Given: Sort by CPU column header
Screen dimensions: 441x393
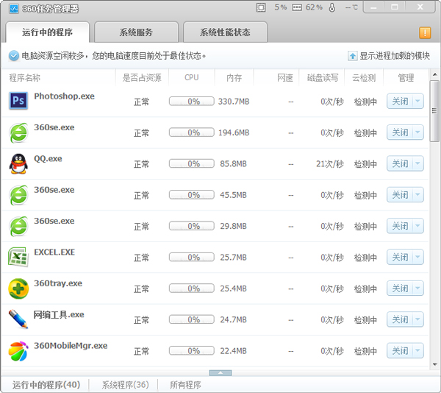Looking at the screenshot, I should click(x=192, y=78).
